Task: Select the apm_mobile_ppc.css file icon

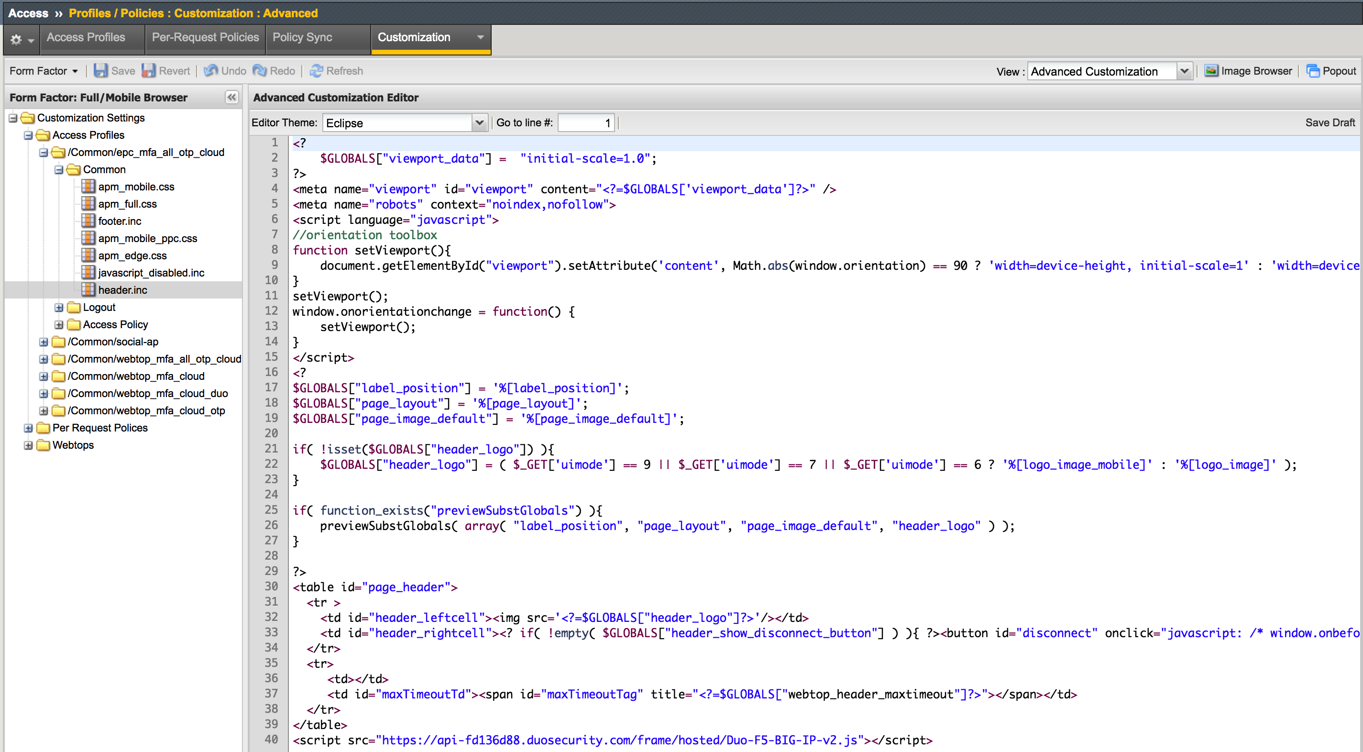Action: pyautogui.click(x=88, y=238)
